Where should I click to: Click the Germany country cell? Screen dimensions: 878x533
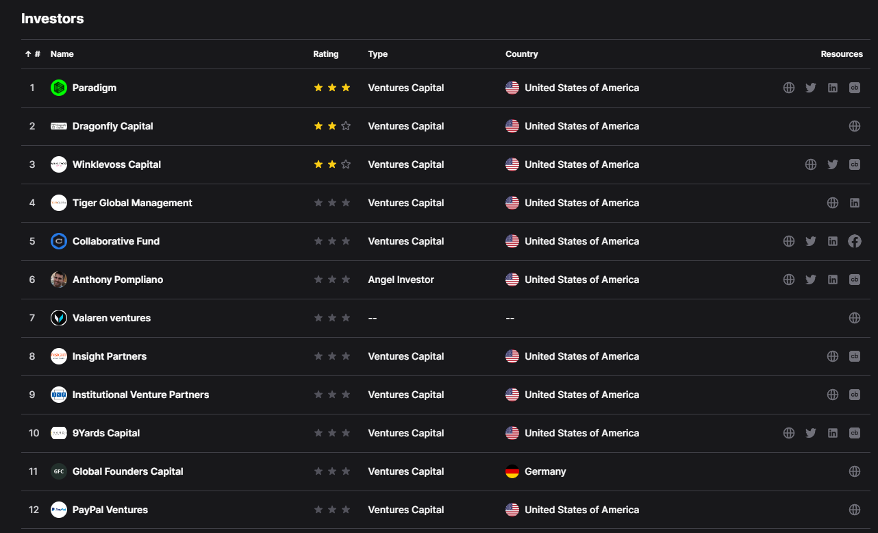coord(536,471)
